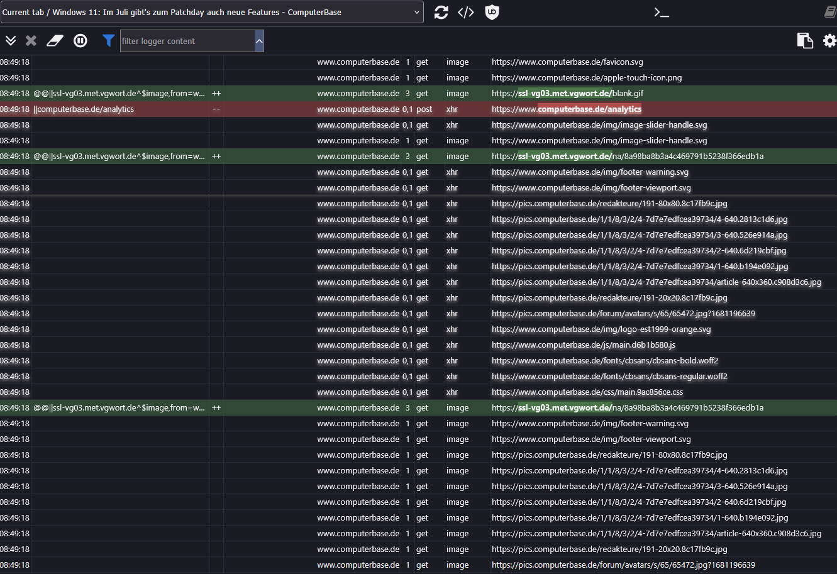The width and height of the screenshot is (837, 574).
Task: Select the blocked computerbase.de/analytics URL
Action: coord(567,109)
